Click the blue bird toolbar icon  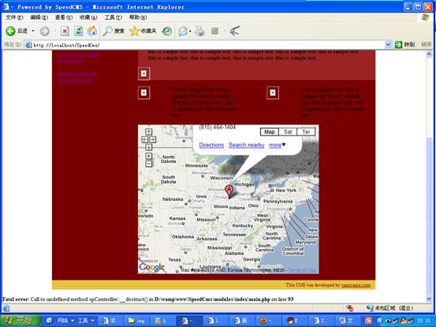(x=234, y=31)
